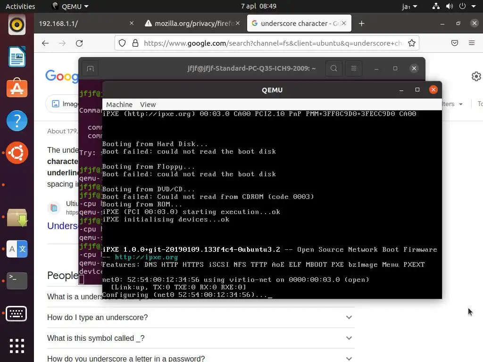
Task: Minimize the QEMU window
Action: [x=401, y=90]
